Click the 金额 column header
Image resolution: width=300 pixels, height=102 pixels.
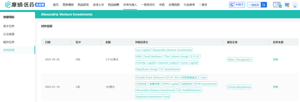(108, 42)
